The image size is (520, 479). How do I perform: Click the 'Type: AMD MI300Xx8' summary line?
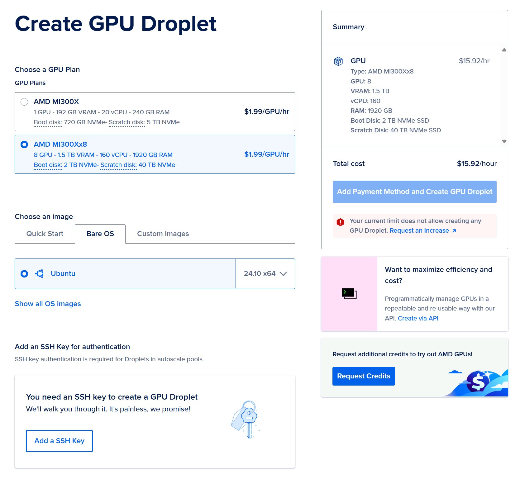pyautogui.click(x=382, y=71)
